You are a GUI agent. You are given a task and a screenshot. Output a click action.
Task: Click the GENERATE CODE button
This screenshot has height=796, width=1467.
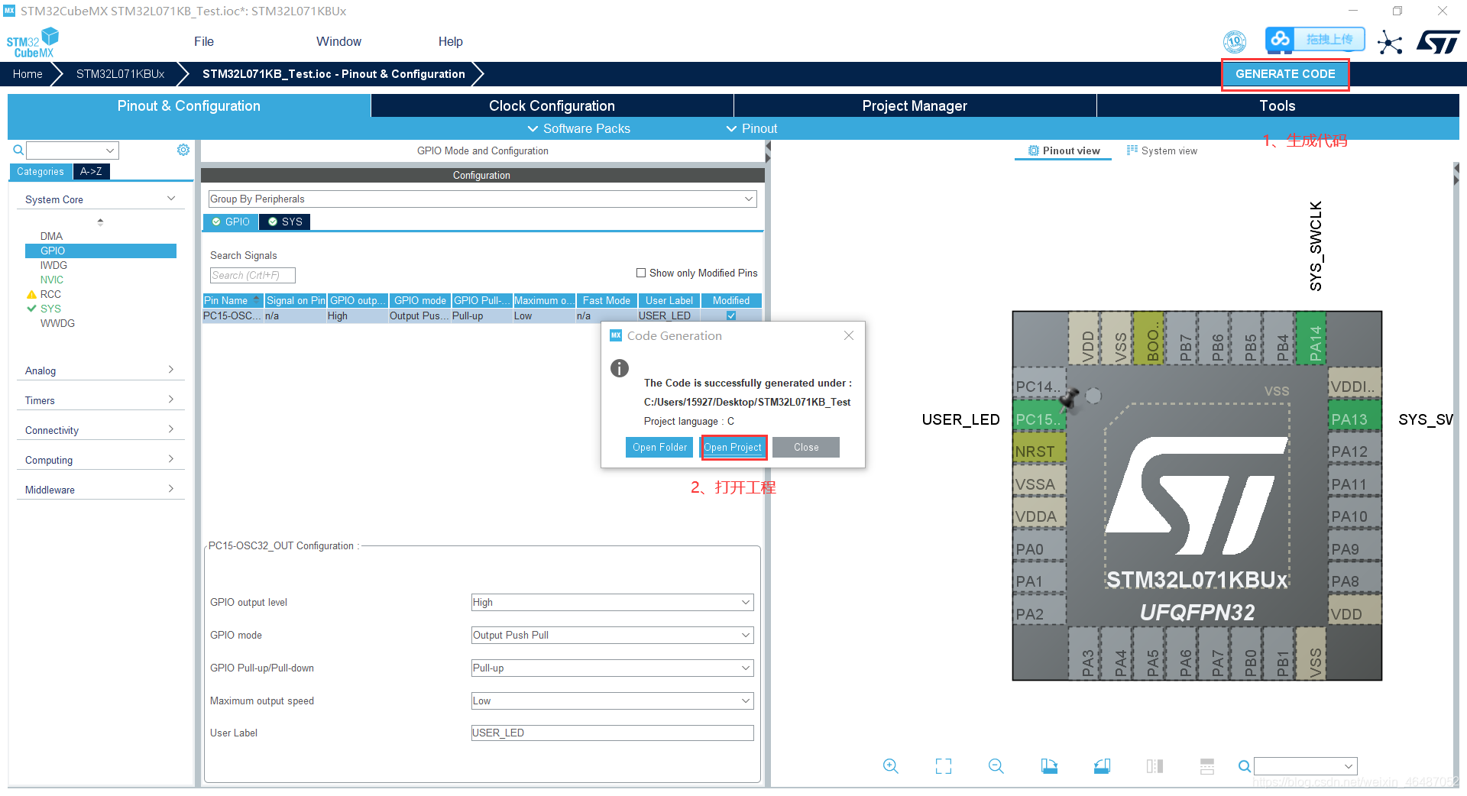pyautogui.click(x=1285, y=74)
